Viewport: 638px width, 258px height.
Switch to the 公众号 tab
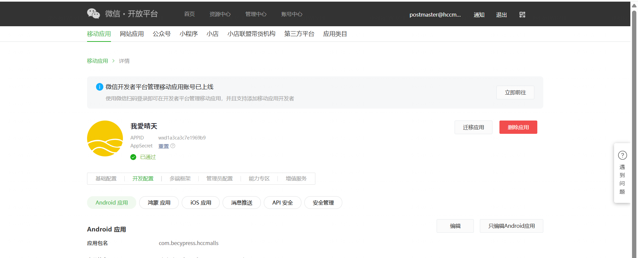coord(162,34)
